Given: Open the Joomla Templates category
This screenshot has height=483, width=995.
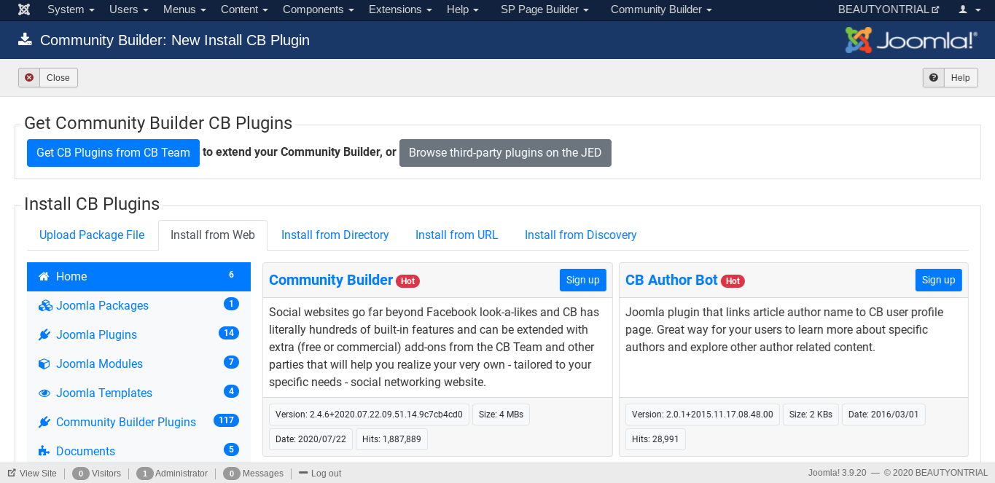Looking at the screenshot, I should coord(138,393).
